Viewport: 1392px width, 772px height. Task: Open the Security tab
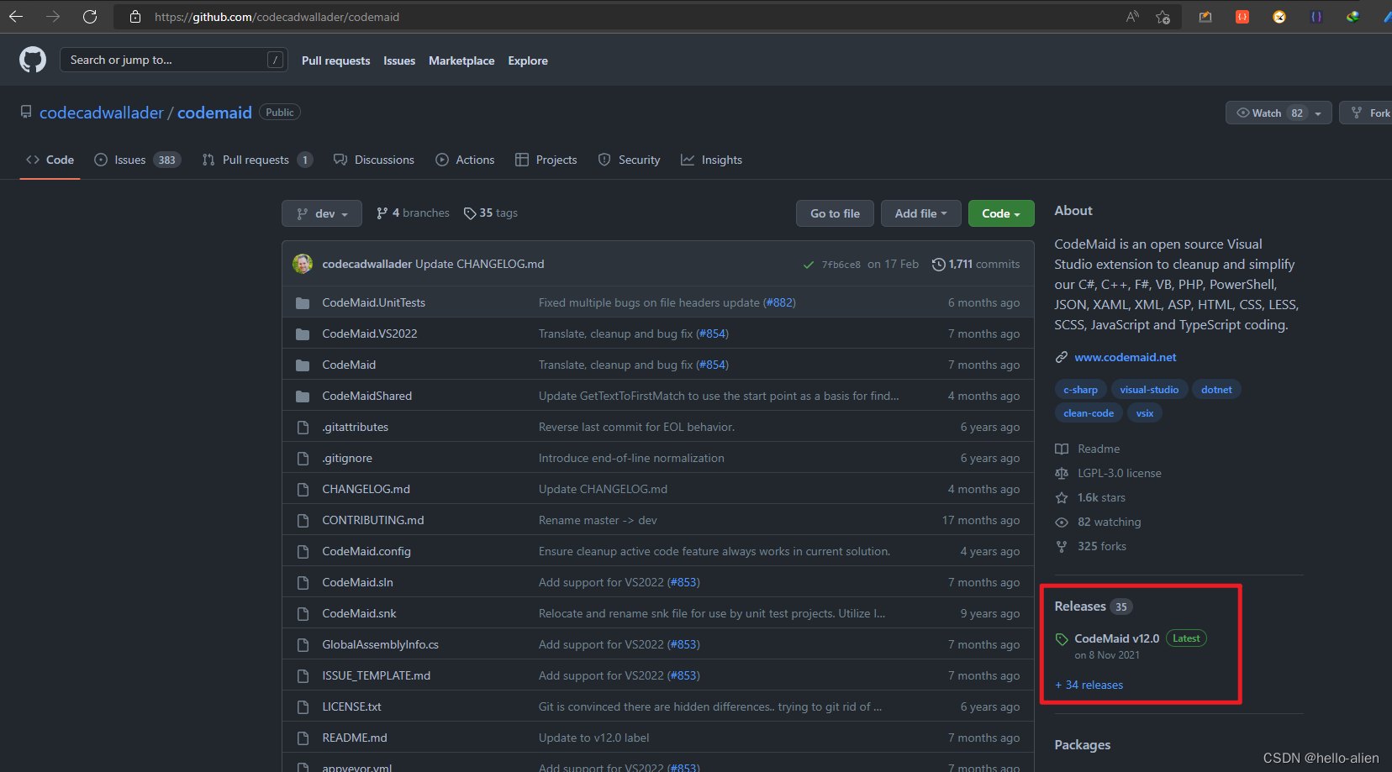[629, 160]
